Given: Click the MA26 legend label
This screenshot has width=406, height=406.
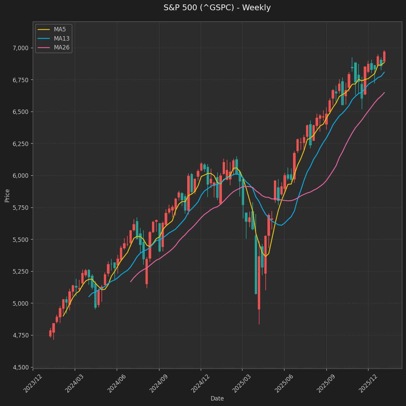Looking at the screenshot, I should pos(62,47).
